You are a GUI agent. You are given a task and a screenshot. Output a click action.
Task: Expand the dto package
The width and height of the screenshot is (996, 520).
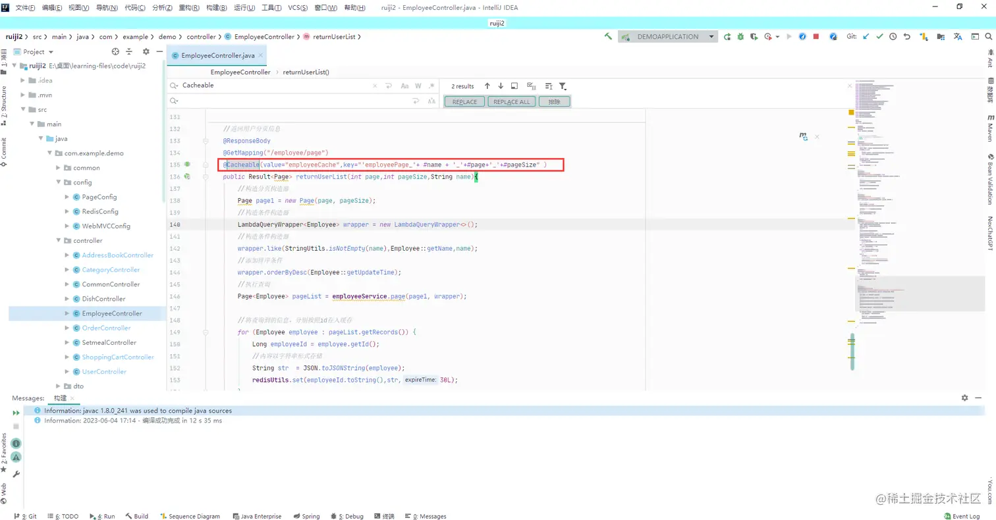point(59,386)
